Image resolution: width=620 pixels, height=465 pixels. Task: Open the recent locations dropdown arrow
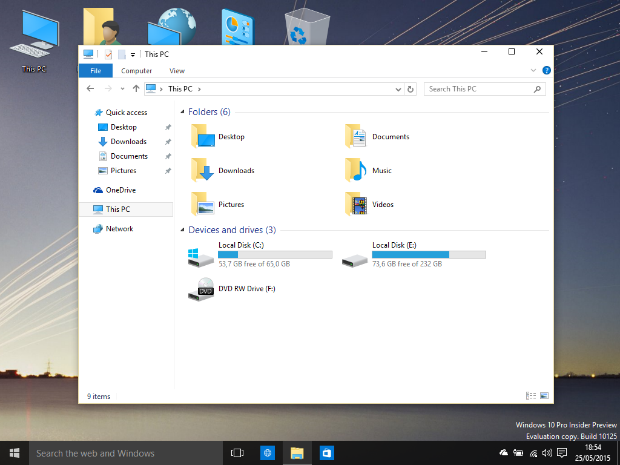pyautogui.click(x=122, y=89)
